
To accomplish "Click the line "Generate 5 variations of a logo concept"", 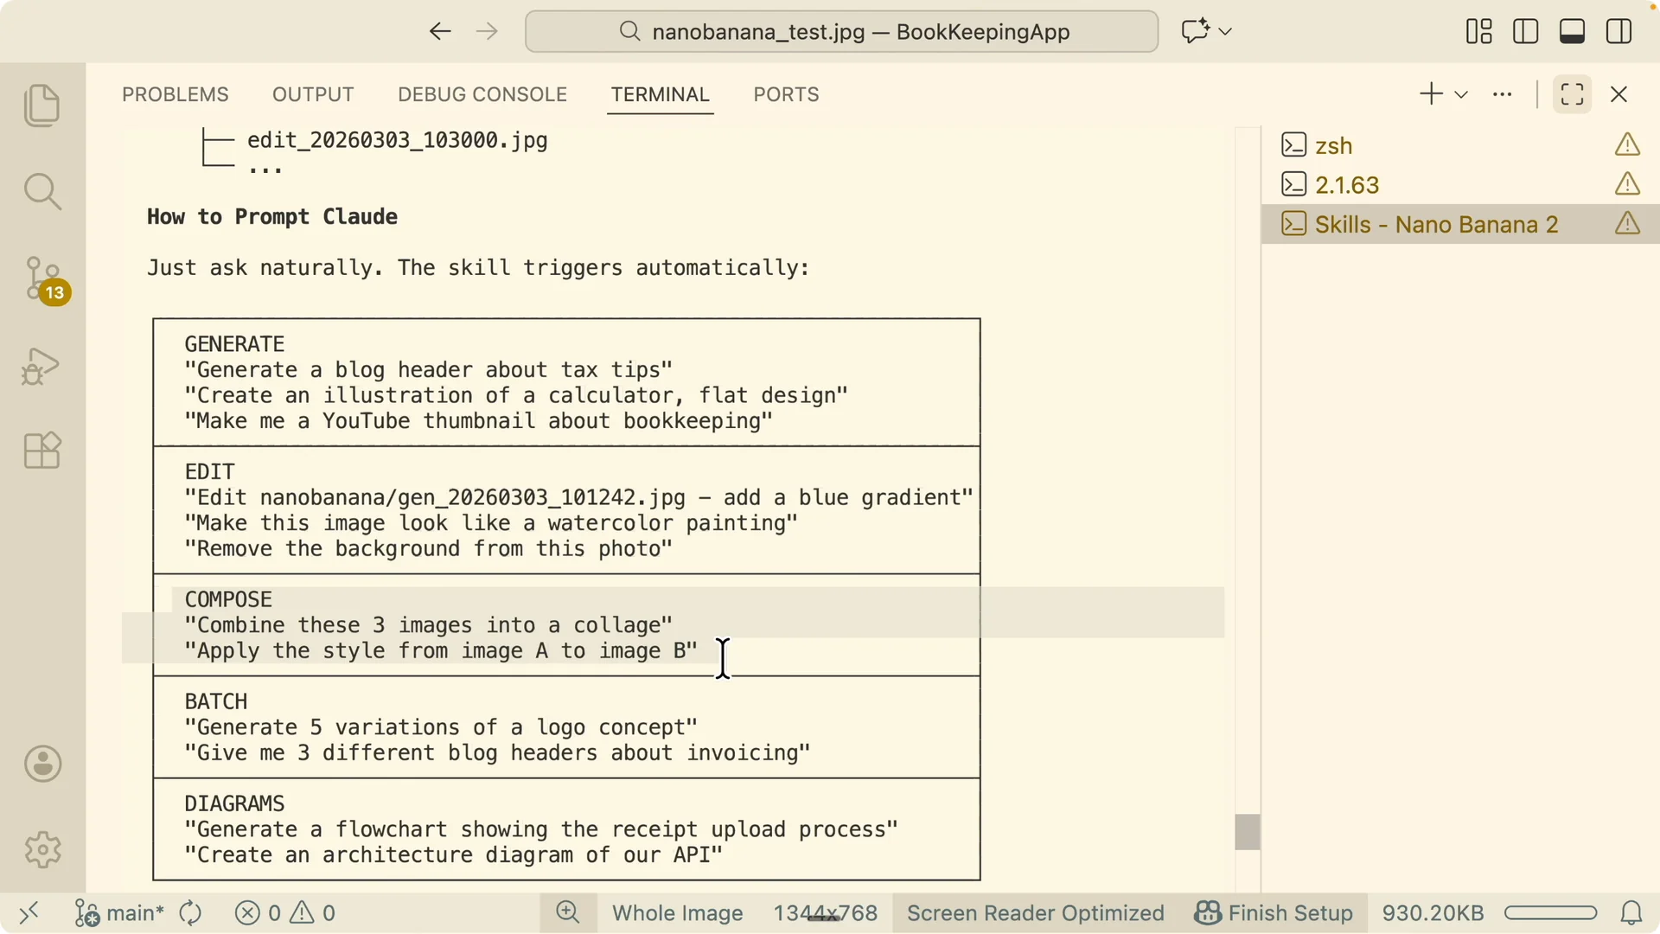I will [x=441, y=727].
